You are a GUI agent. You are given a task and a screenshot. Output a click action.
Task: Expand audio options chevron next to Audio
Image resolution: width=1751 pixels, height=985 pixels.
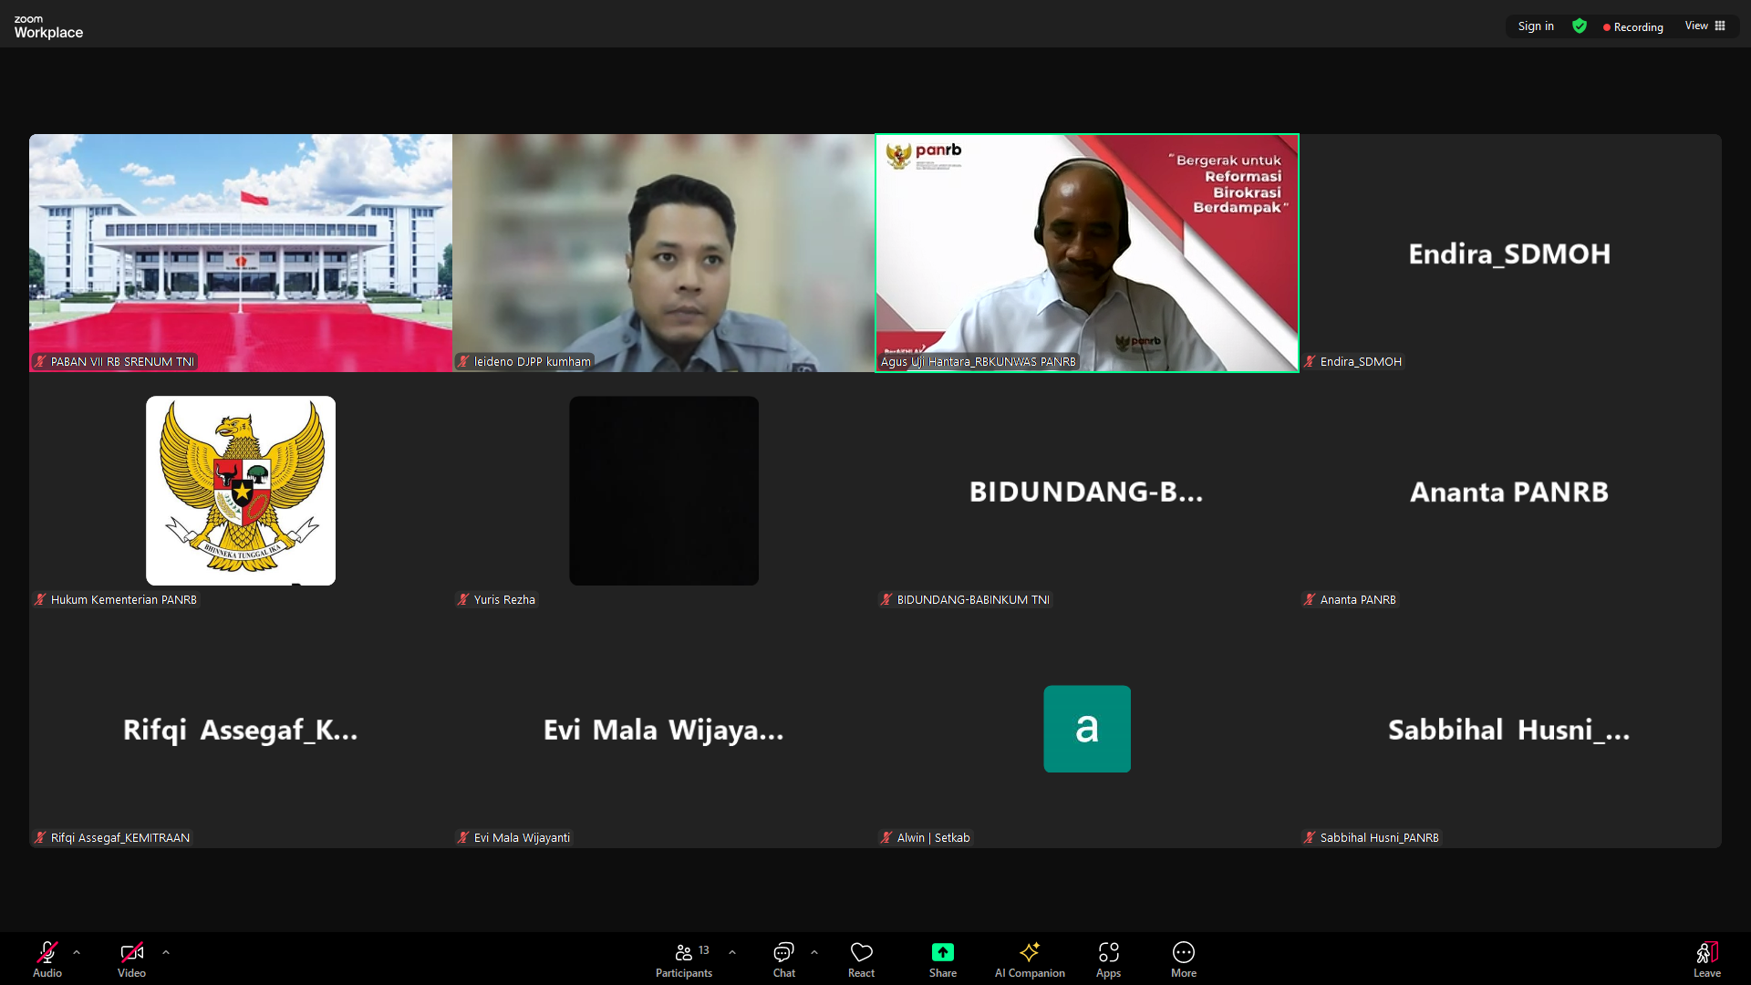(77, 952)
